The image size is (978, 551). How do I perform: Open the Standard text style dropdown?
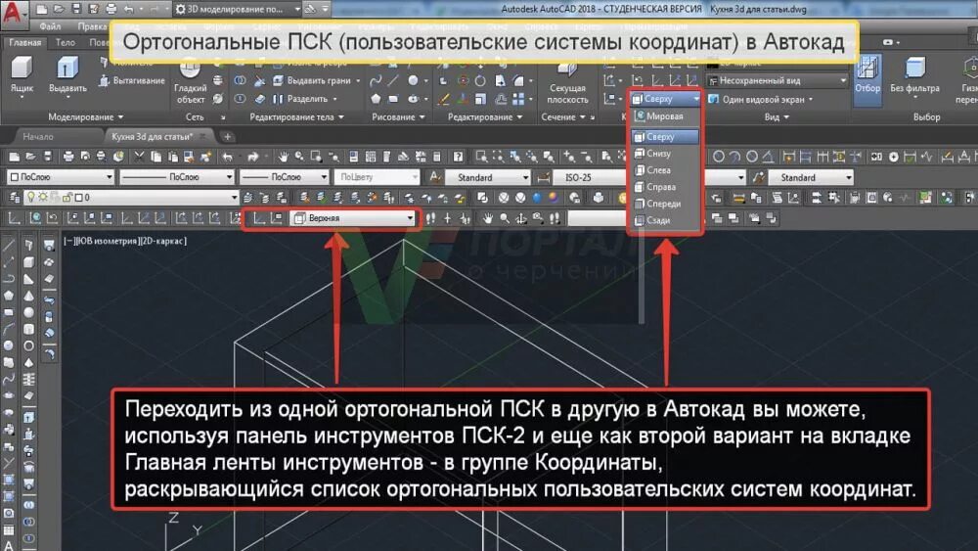click(487, 177)
